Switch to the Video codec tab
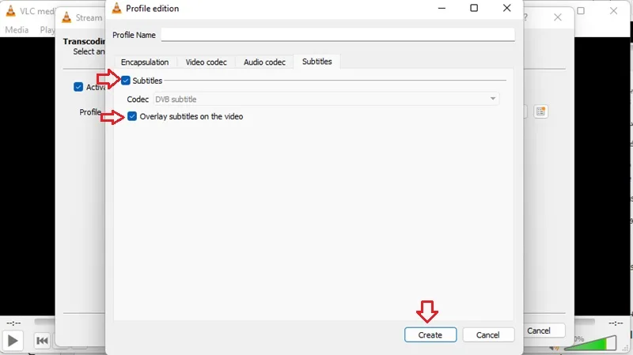Viewport: 633px width, 355px height. [206, 62]
